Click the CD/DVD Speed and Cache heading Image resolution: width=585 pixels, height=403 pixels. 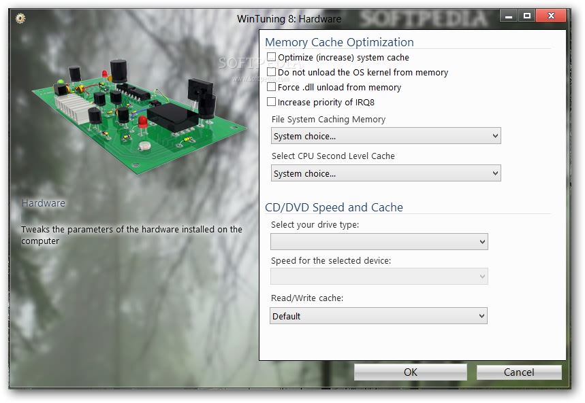coord(334,207)
